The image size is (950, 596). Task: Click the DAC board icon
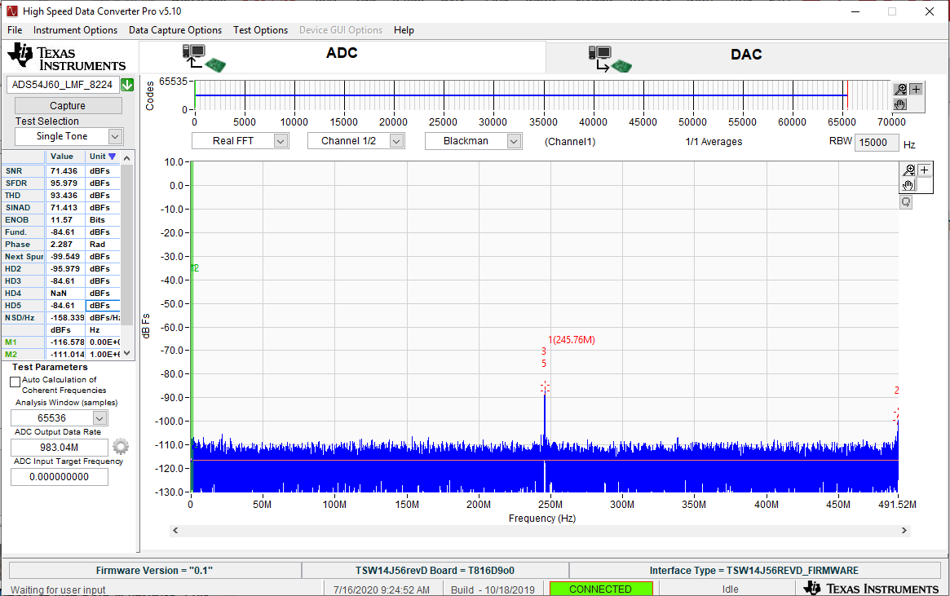click(x=610, y=59)
